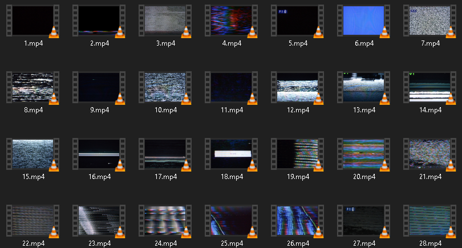462x248 pixels.
Task: Select the 9.mp4 dark video file
Action: tap(99, 87)
